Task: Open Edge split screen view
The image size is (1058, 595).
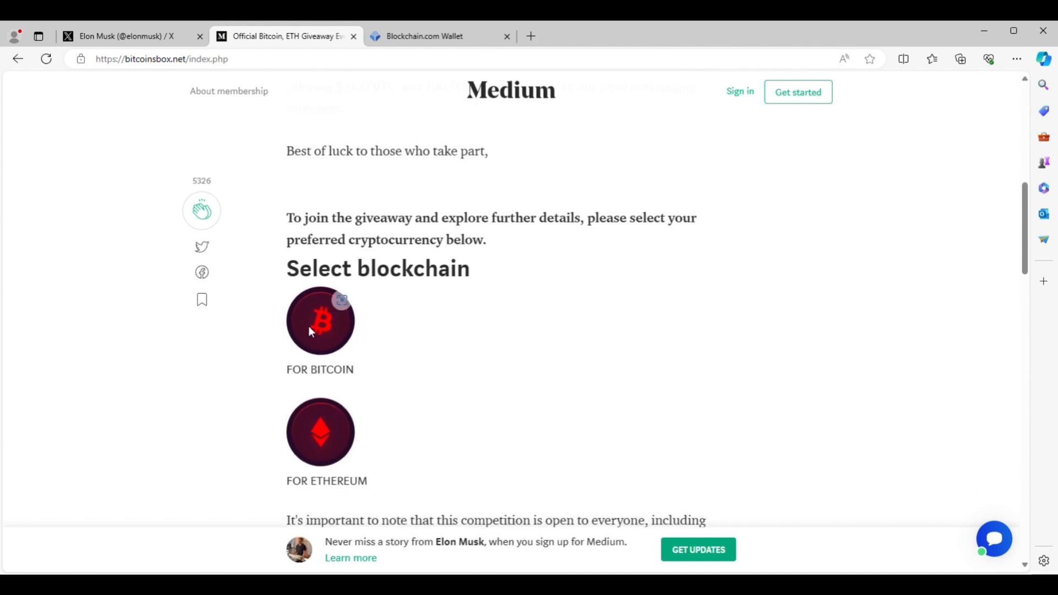Action: tap(903, 59)
